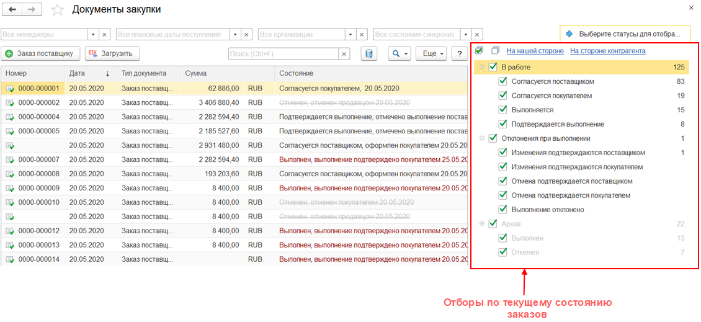Check all statuses icon in filter panel
Screen dimensions: 701x322
point(479,50)
